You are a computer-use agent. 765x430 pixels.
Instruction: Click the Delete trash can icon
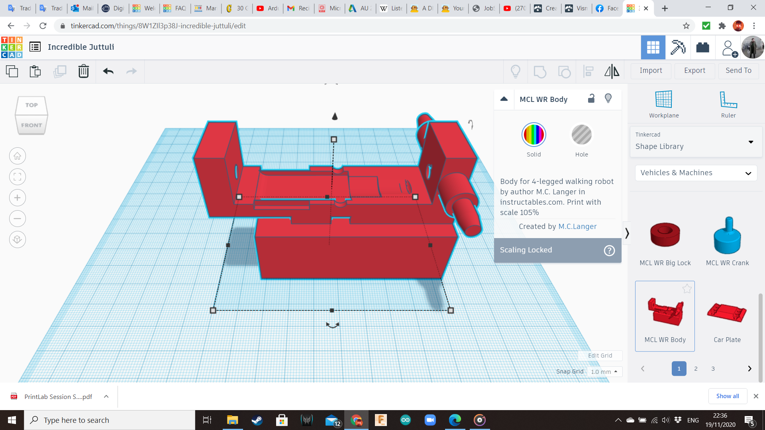(x=83, y=71)
